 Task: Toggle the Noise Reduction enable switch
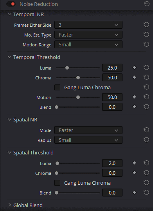11,4
